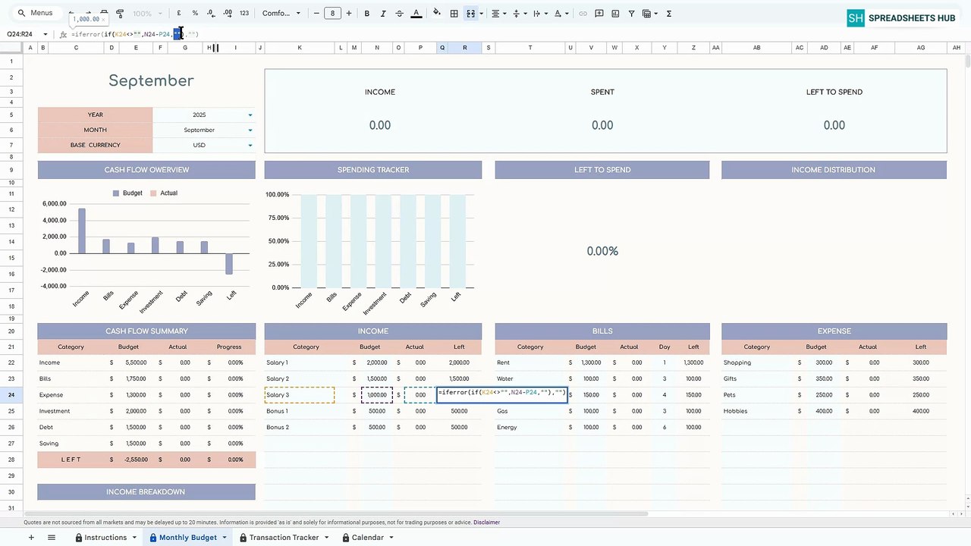Image resolution: width=971 pixels, height=546 pixels.
Task: Open the Disclaimer link
Action: click(x=487, y=522)
